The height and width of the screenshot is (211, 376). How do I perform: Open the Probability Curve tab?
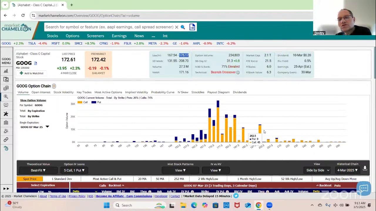(x=163, y=92)
